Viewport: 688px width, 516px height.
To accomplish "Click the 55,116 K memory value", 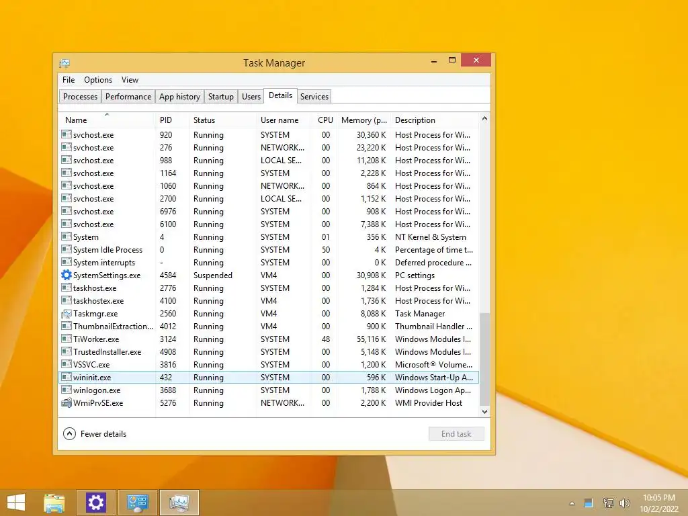I will [x=371, y=339].
